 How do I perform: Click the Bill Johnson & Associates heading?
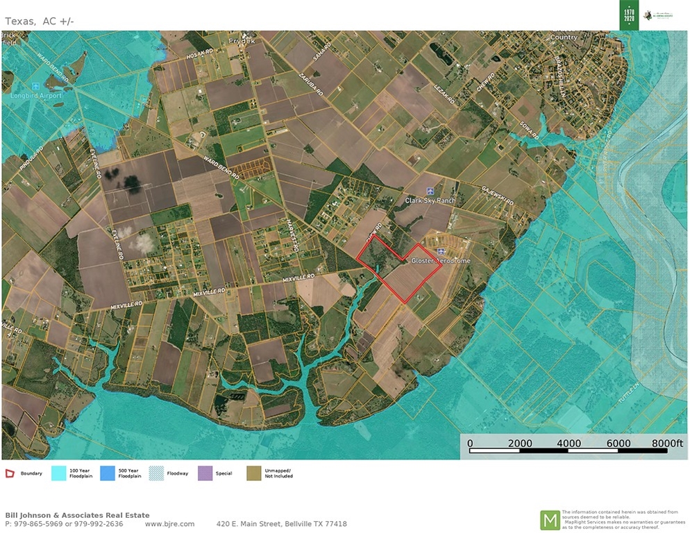77,515
